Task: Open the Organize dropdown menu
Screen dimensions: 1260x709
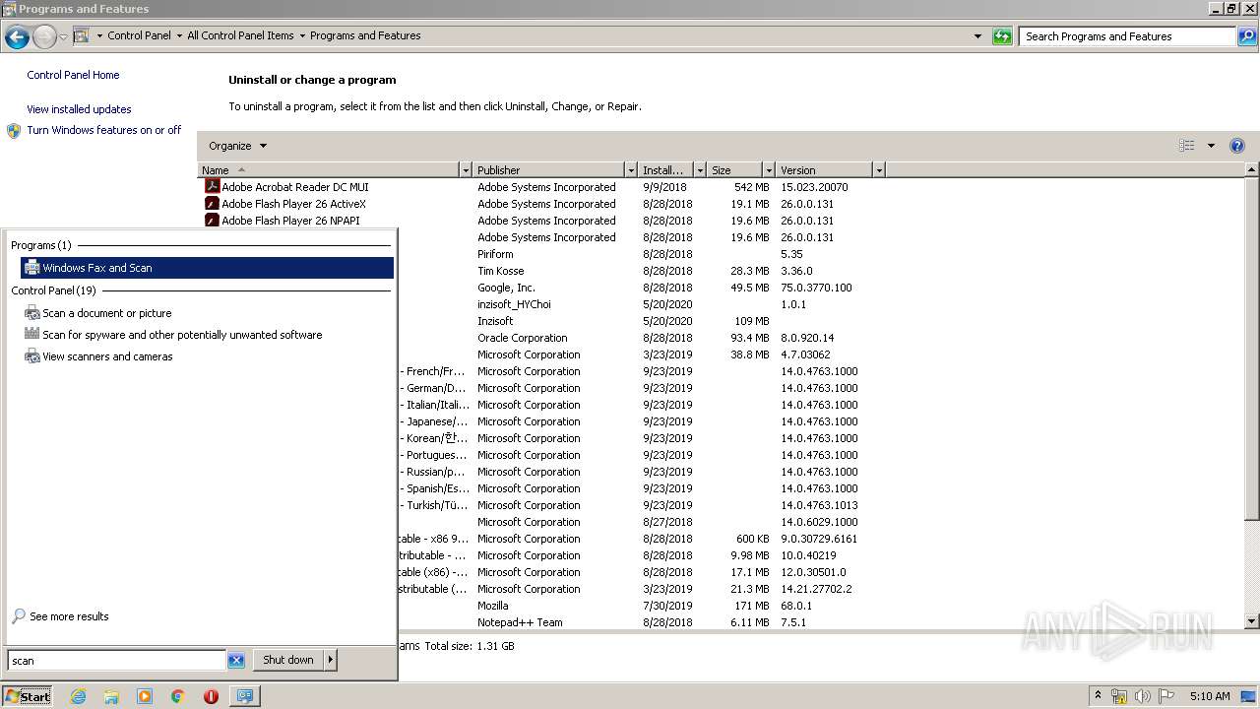Action: [237, 146]
